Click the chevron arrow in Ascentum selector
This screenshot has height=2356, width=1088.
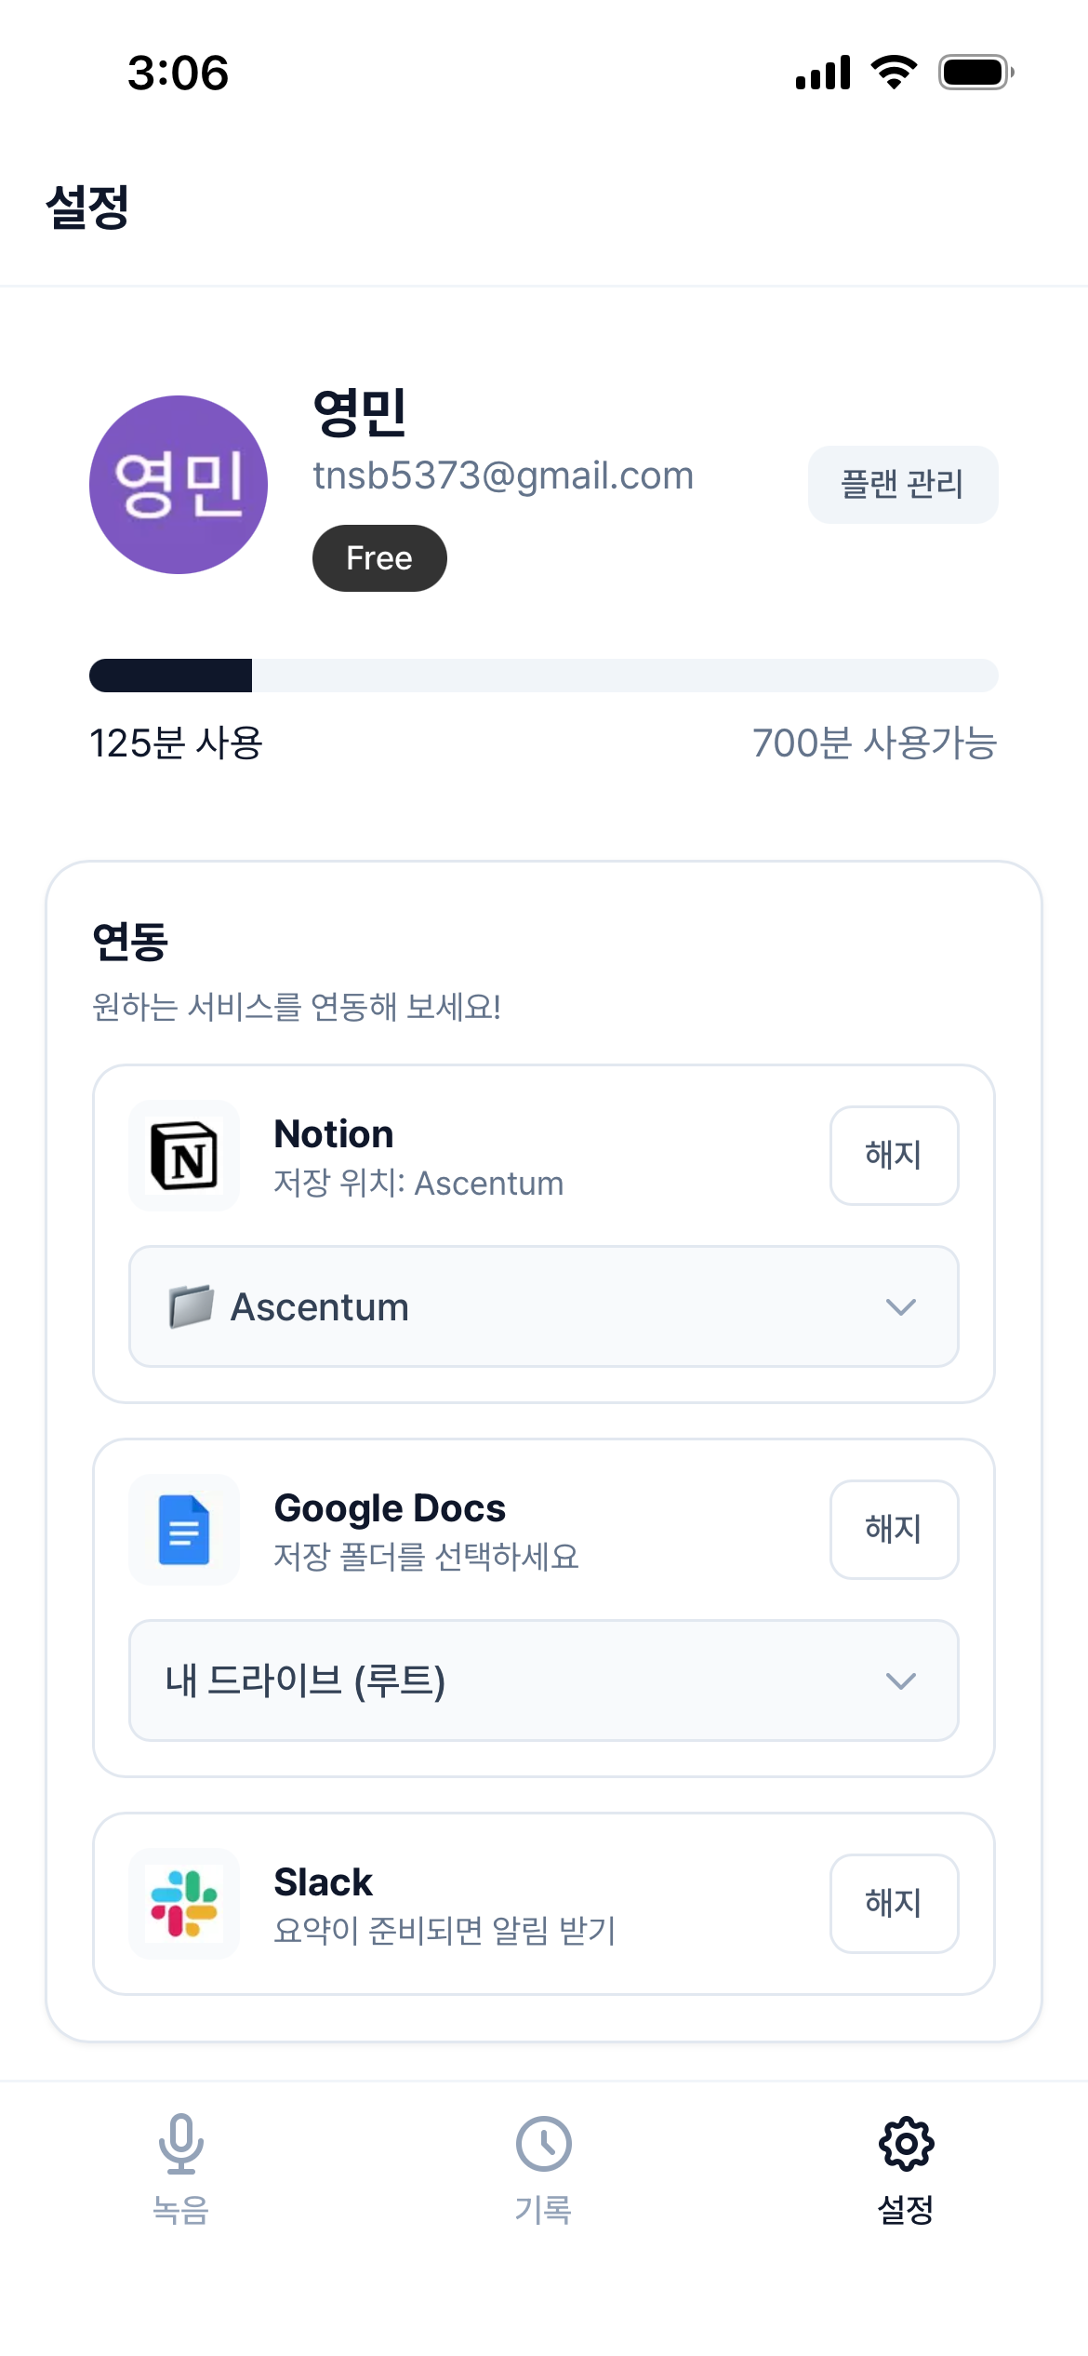pyautogui.click(x=901, y=1307)
